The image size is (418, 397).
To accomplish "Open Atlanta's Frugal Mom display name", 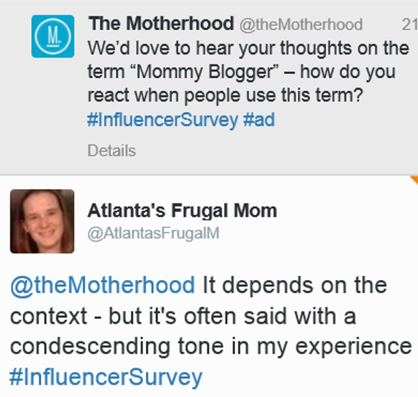I will 182,211.
